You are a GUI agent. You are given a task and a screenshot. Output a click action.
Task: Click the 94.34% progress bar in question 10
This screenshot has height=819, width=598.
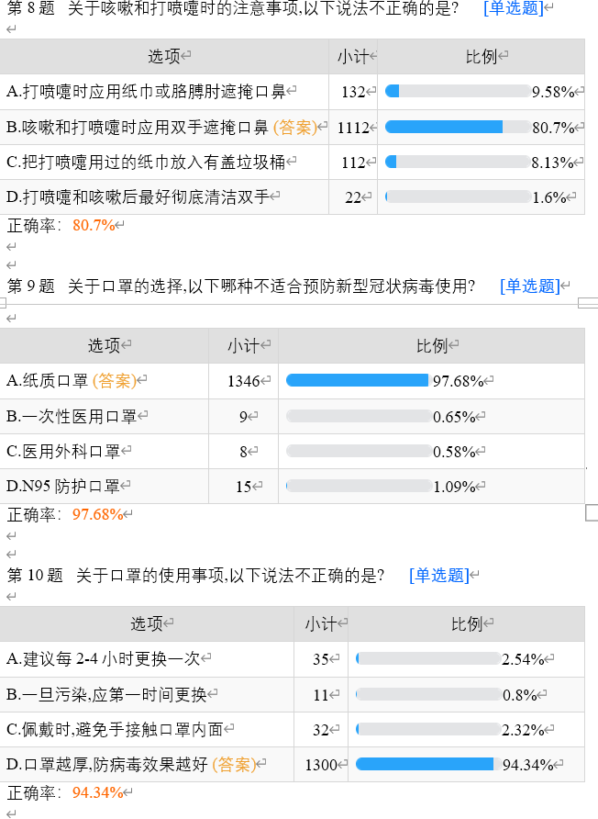pos(427,764)
